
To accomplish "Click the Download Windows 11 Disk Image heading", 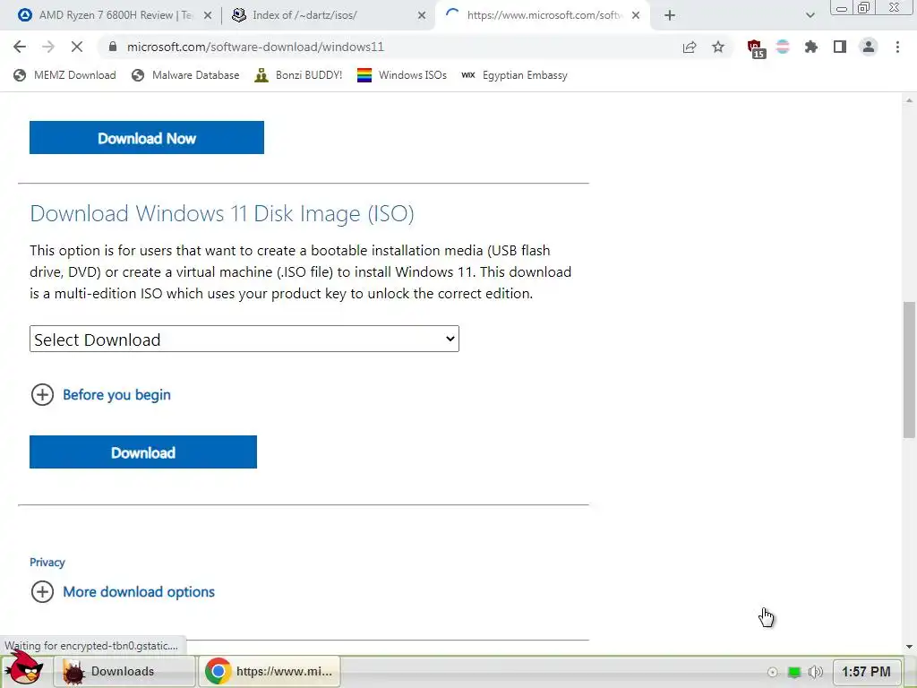I will [222, 213].
